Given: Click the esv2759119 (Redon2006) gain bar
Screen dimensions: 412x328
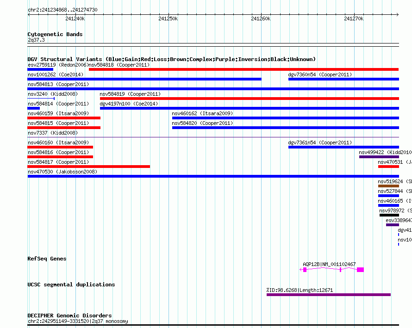Looking at the screenshot, I should click(40, 69).
